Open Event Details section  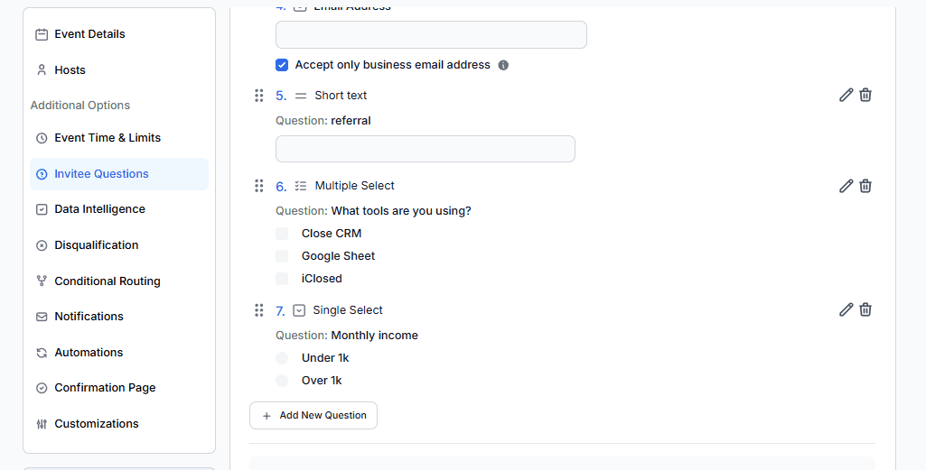pyautogui.click(x=89, y=34)
